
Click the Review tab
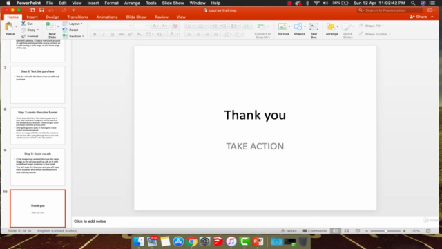(162, 17)
